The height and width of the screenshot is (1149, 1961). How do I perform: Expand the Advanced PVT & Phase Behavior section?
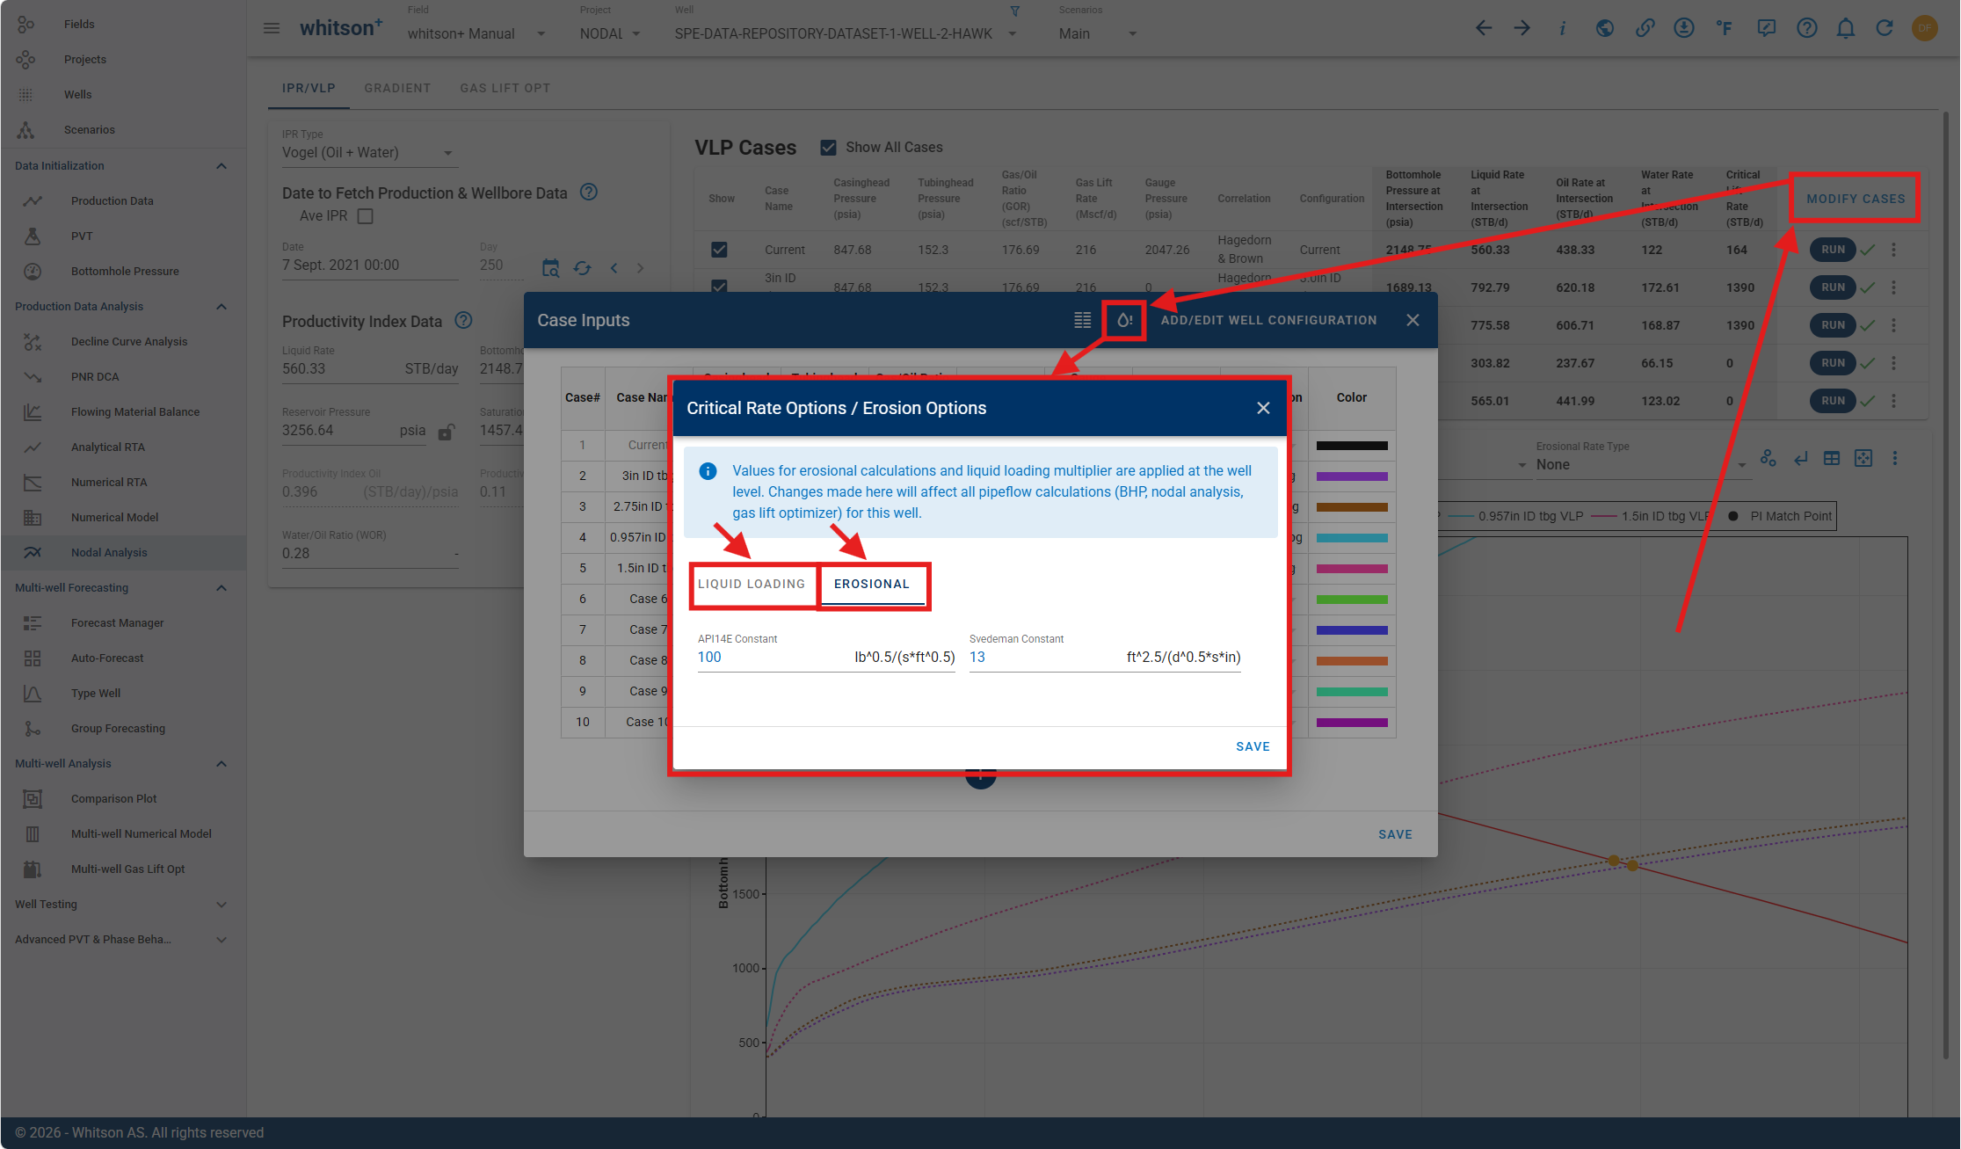(x=222, y=940)
